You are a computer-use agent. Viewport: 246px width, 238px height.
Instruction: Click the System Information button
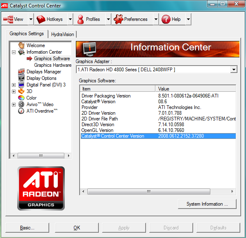(x=207, y=204)
